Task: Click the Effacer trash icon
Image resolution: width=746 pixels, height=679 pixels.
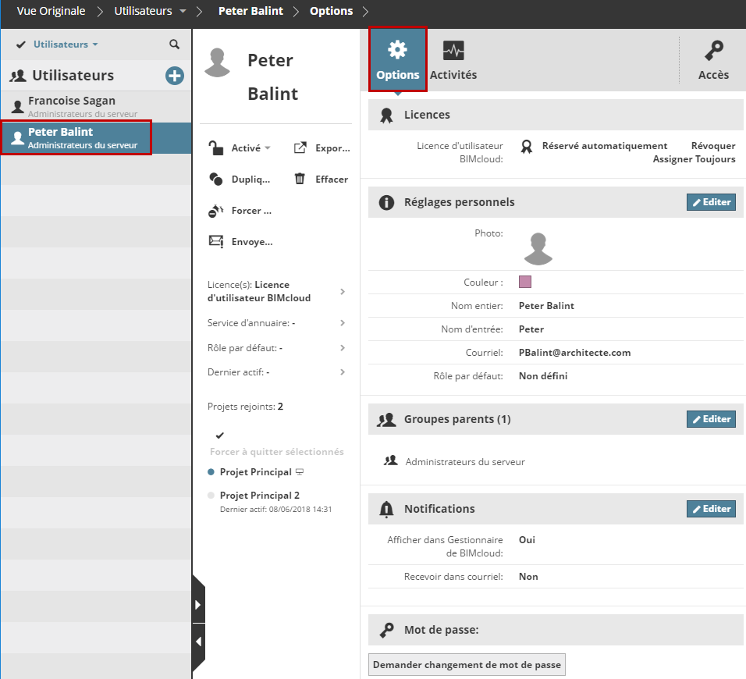Action: coord(300,179)
